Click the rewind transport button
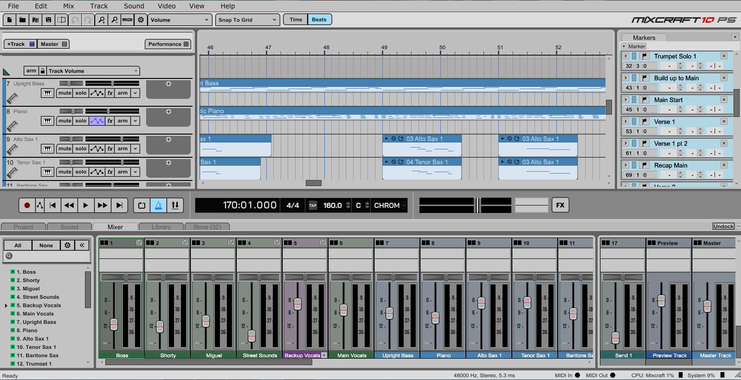The height and width of the screenshot is (380, 741). [69, 205]
